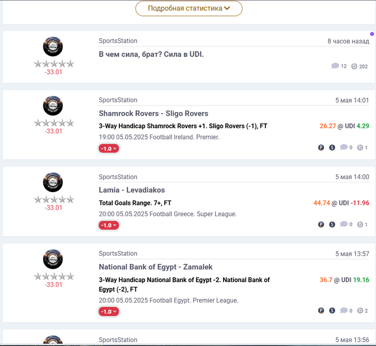Click P bookmaker icon on Zamalek tip

pyautogui.click(x=321, y=311)
